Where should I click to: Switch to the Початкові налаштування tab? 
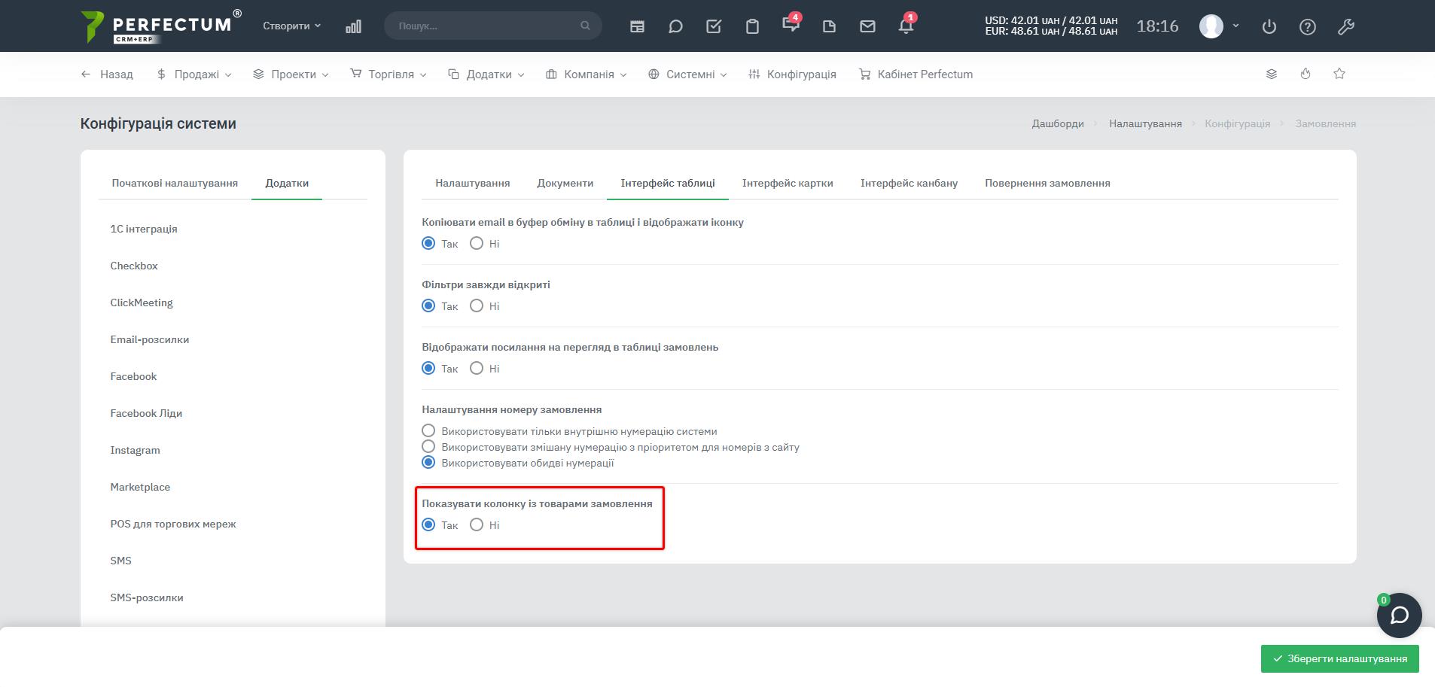point(175,183)
